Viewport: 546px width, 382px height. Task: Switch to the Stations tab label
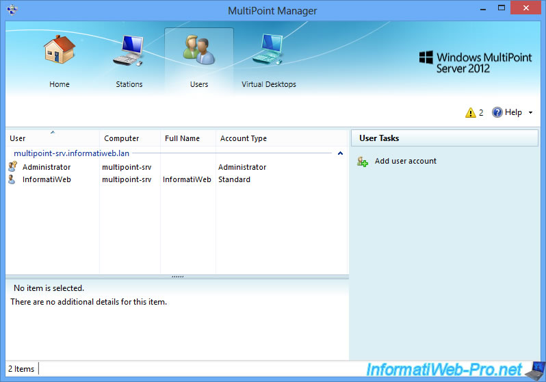(x=129, y=84)
